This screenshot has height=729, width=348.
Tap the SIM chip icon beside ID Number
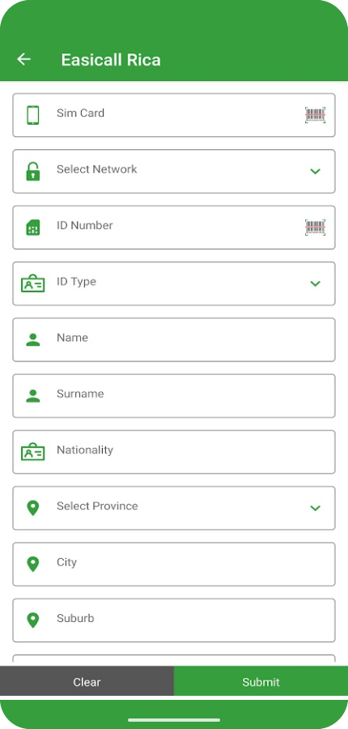pos(33,228)
